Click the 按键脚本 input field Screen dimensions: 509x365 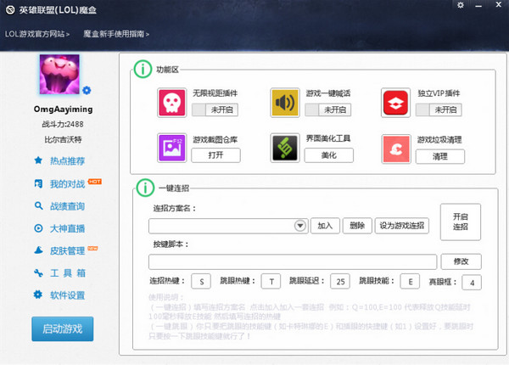click(x=293, y=261)
